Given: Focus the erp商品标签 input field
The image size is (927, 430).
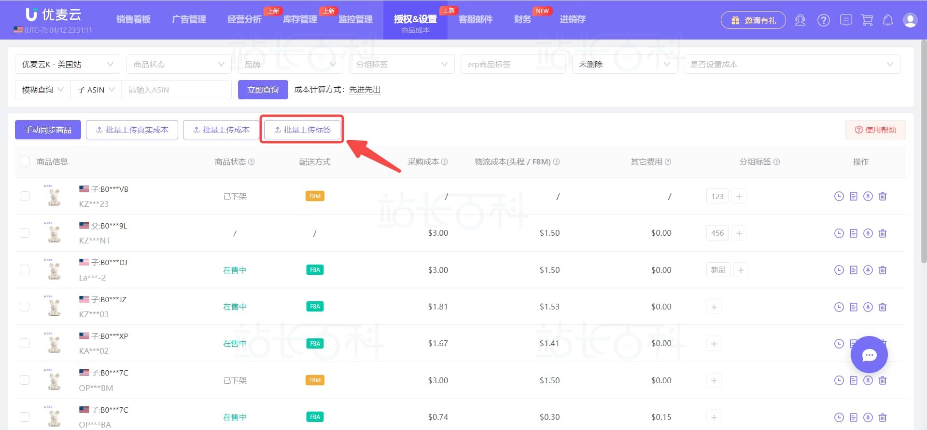Looking at the screenshot, I should (x=513, y=64).
